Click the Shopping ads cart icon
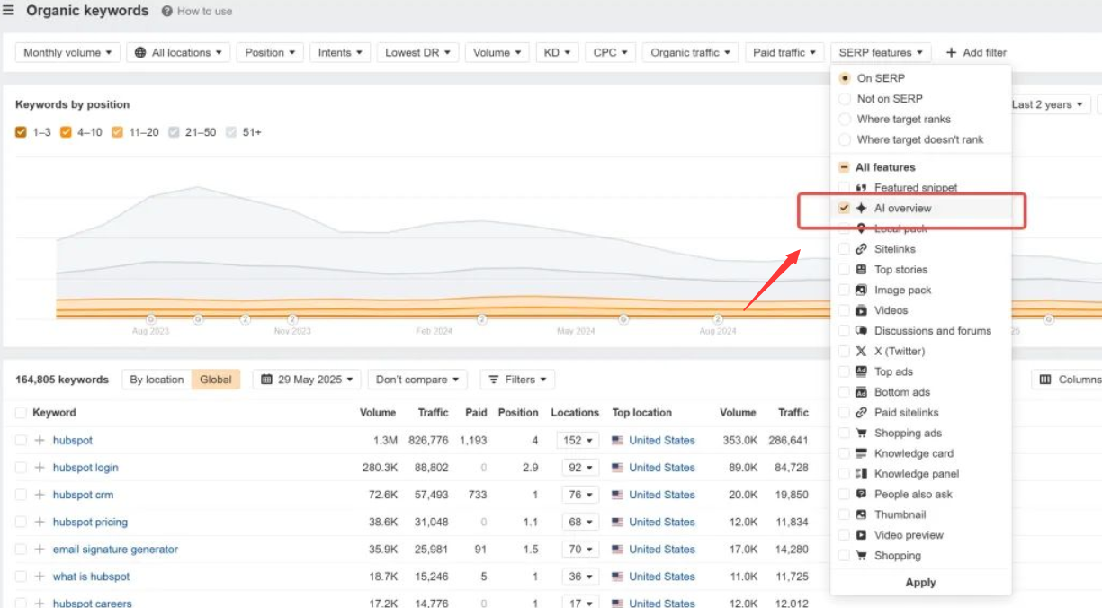This screenshot has height=608, width=1102. [861, 433]
